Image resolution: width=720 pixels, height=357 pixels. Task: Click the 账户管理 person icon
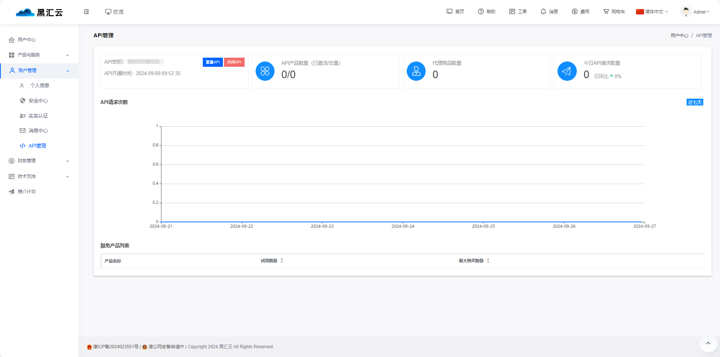[x=12, y=71]
